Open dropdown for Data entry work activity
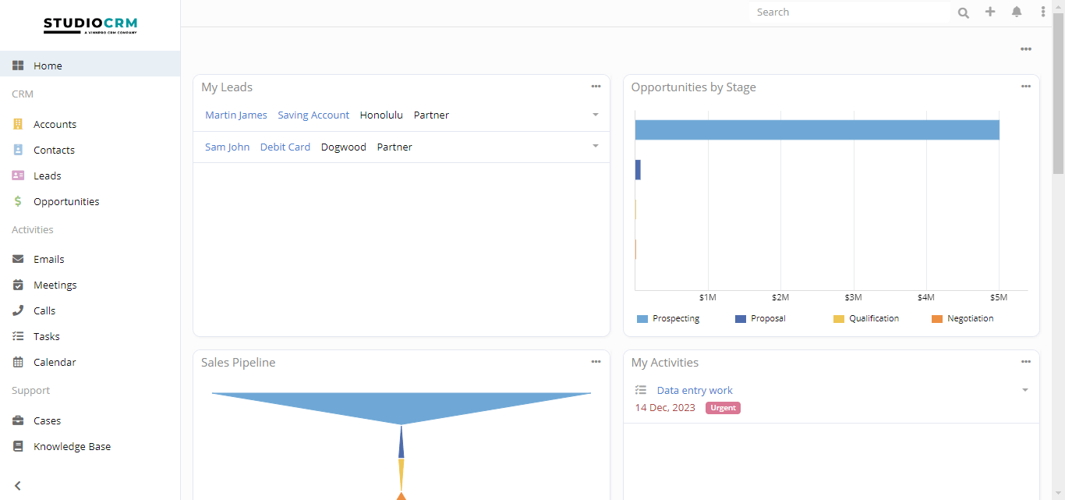Image resolution: width=1065 pixels, height=500 pixels. coord(1025,390)
